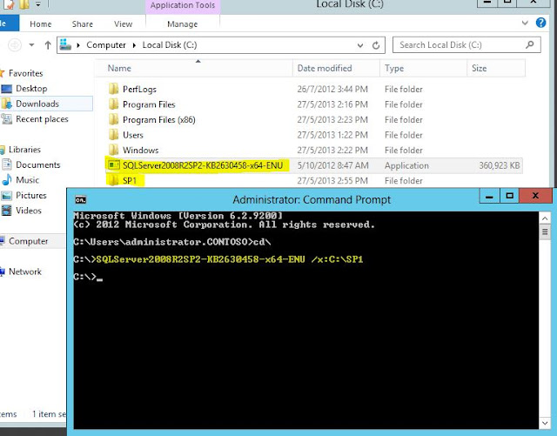
Task: Open Videos library in navigation pane
Action: [29, 211]
